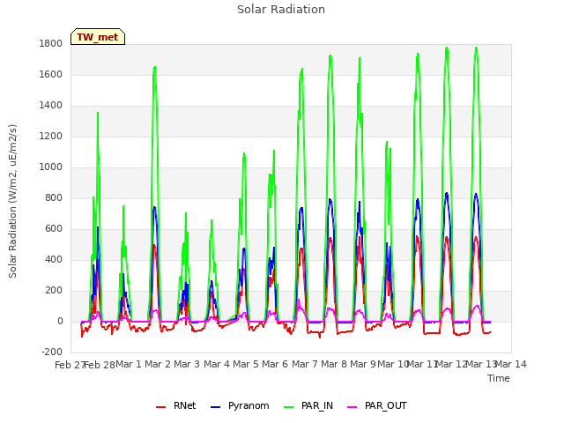Click the Mar 1 x-axis label

click(x=129, y=364)
